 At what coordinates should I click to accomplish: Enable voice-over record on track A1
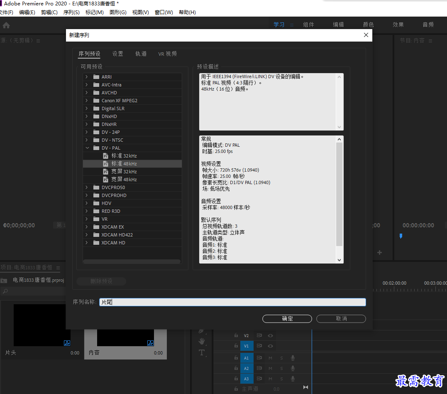[293, 358]
